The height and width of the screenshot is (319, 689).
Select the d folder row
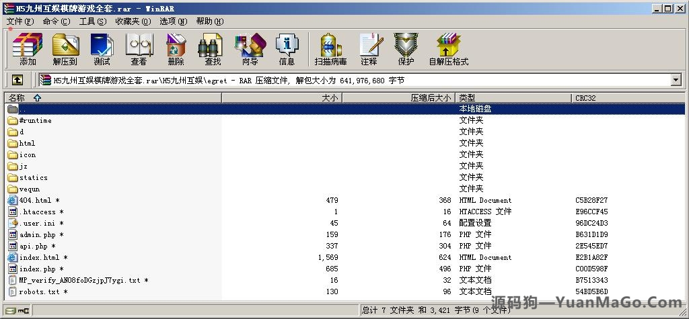click(x=344, y=132)
